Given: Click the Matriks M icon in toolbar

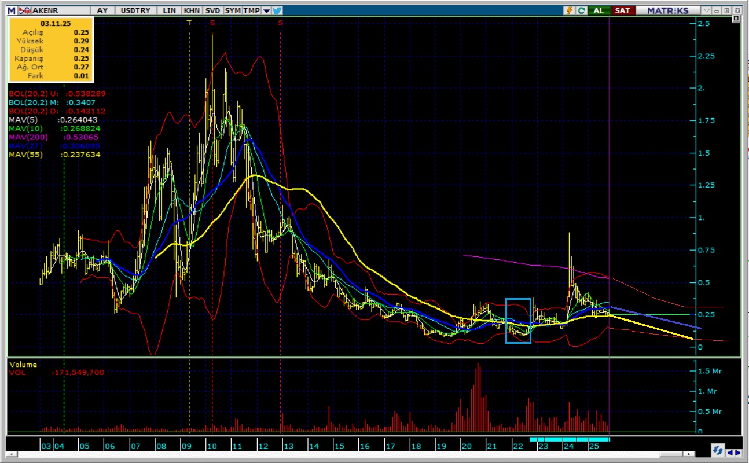Looking at the screenshot, I should coord(12,10).
